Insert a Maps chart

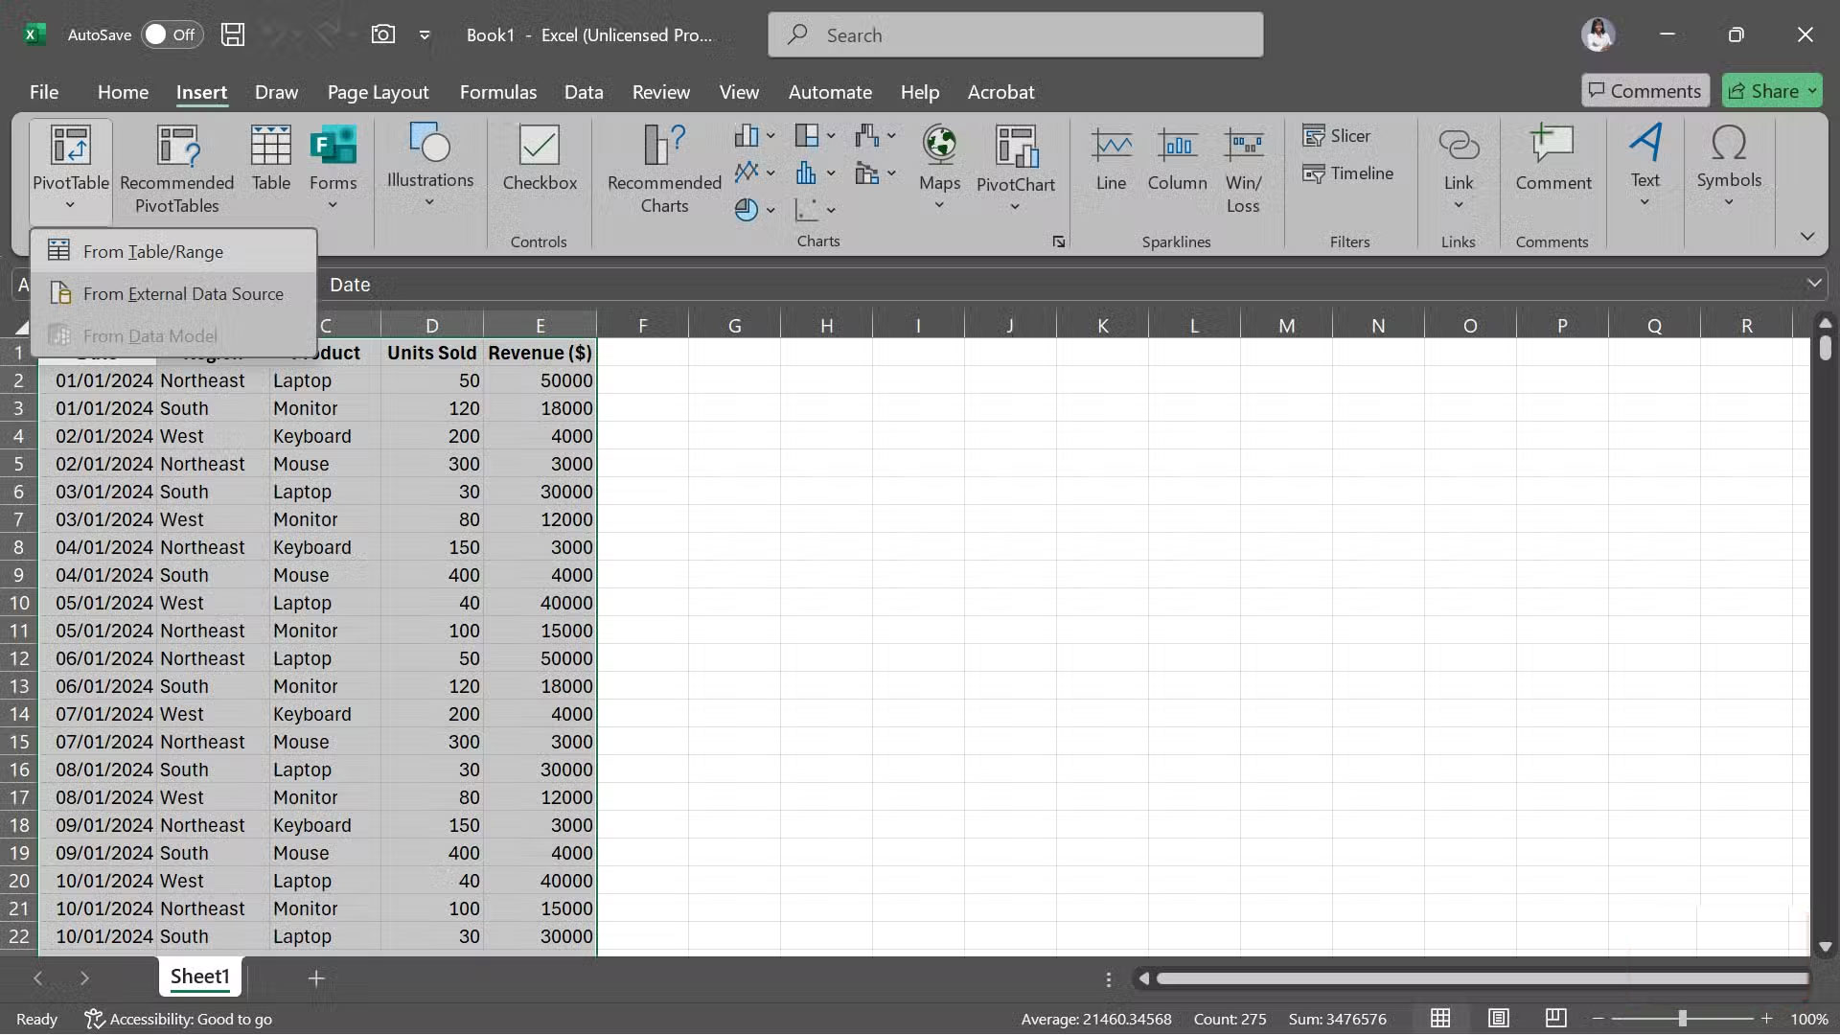coord(938,163)
